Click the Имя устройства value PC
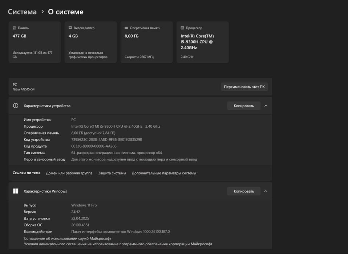Image resolution: width=348 pixels, height=254 pixels. (x=73, y=120)
